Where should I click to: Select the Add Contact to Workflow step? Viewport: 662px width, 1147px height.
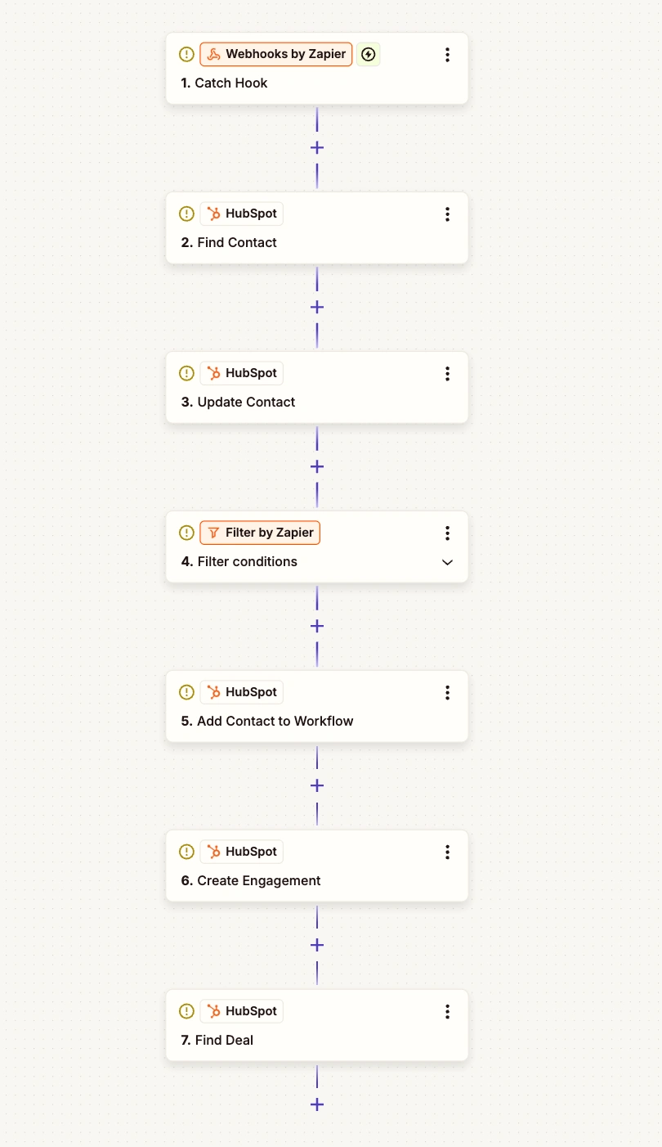[275, 722]
